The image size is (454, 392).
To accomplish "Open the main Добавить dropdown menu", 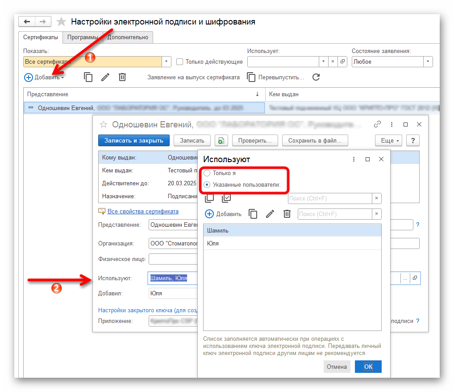I will (x=62, y=78).
